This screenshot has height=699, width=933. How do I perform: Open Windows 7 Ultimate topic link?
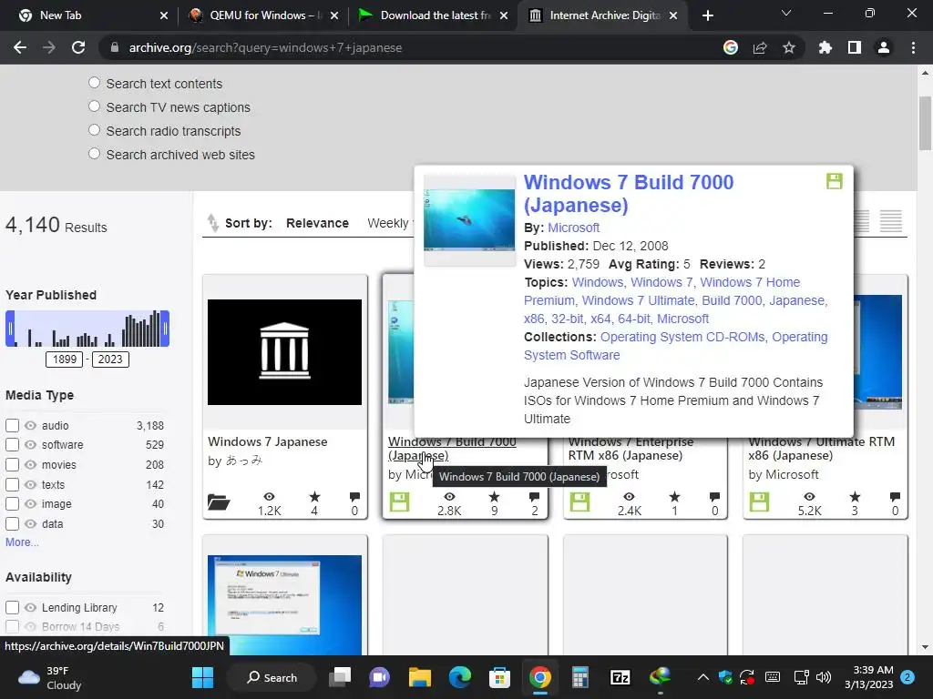(x=638, y=300)
